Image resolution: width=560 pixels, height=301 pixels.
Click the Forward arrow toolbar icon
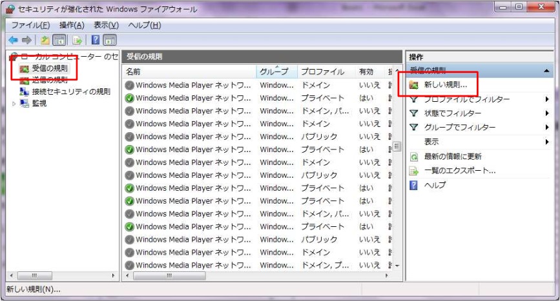pos(26,40)
